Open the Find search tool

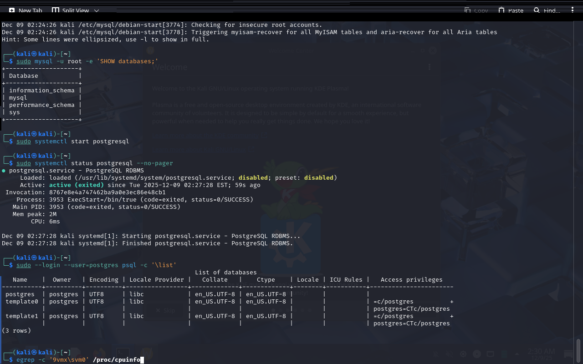coord(547,10)
